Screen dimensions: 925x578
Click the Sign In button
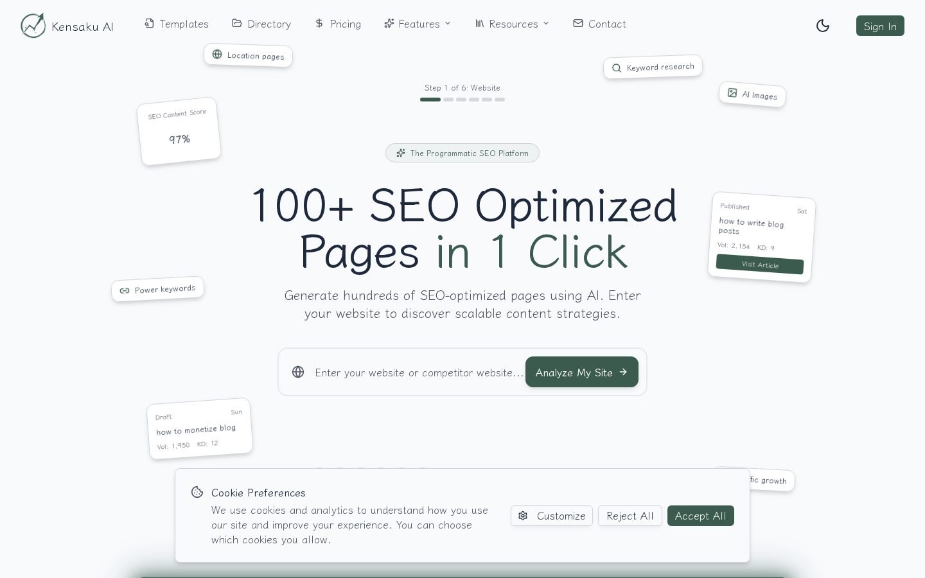(x=880, y=26)
